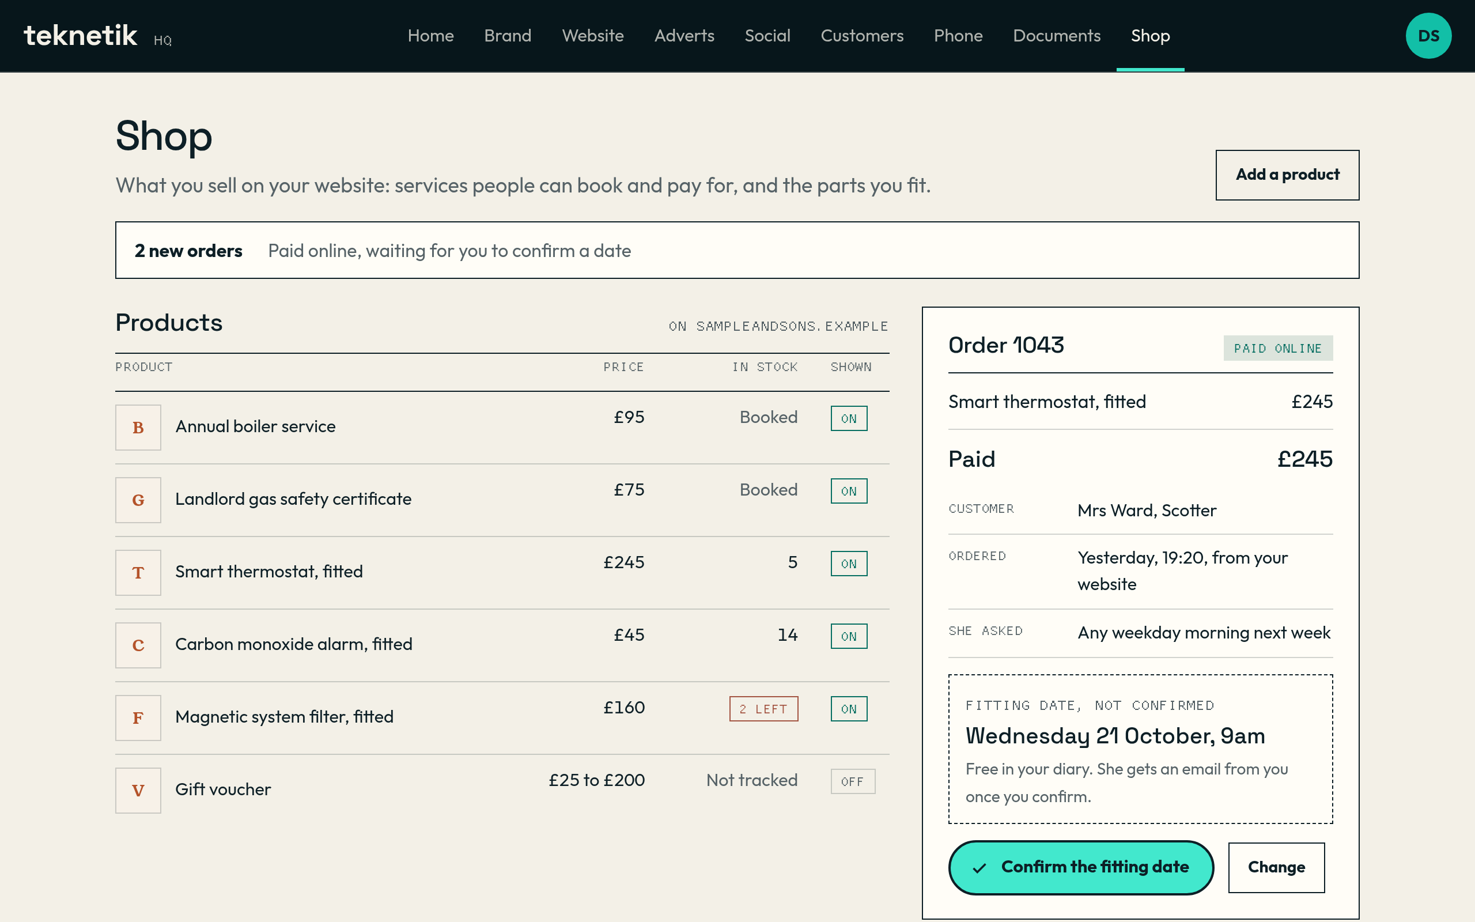Open the 2 new orders banner
Image resolution: width=1475 pixels, height=922 pixels.
[x=737, y=250]
